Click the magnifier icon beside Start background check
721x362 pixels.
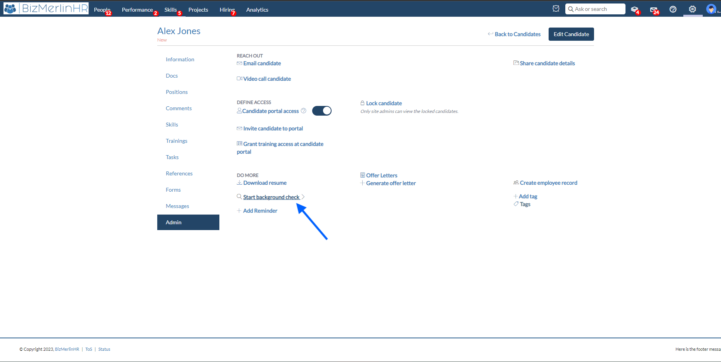239,197
